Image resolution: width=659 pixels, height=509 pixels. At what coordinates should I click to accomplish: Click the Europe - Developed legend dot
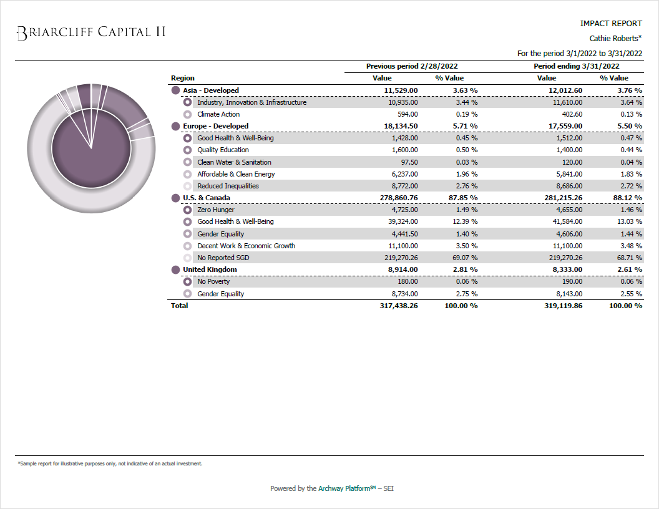[175, 126]
